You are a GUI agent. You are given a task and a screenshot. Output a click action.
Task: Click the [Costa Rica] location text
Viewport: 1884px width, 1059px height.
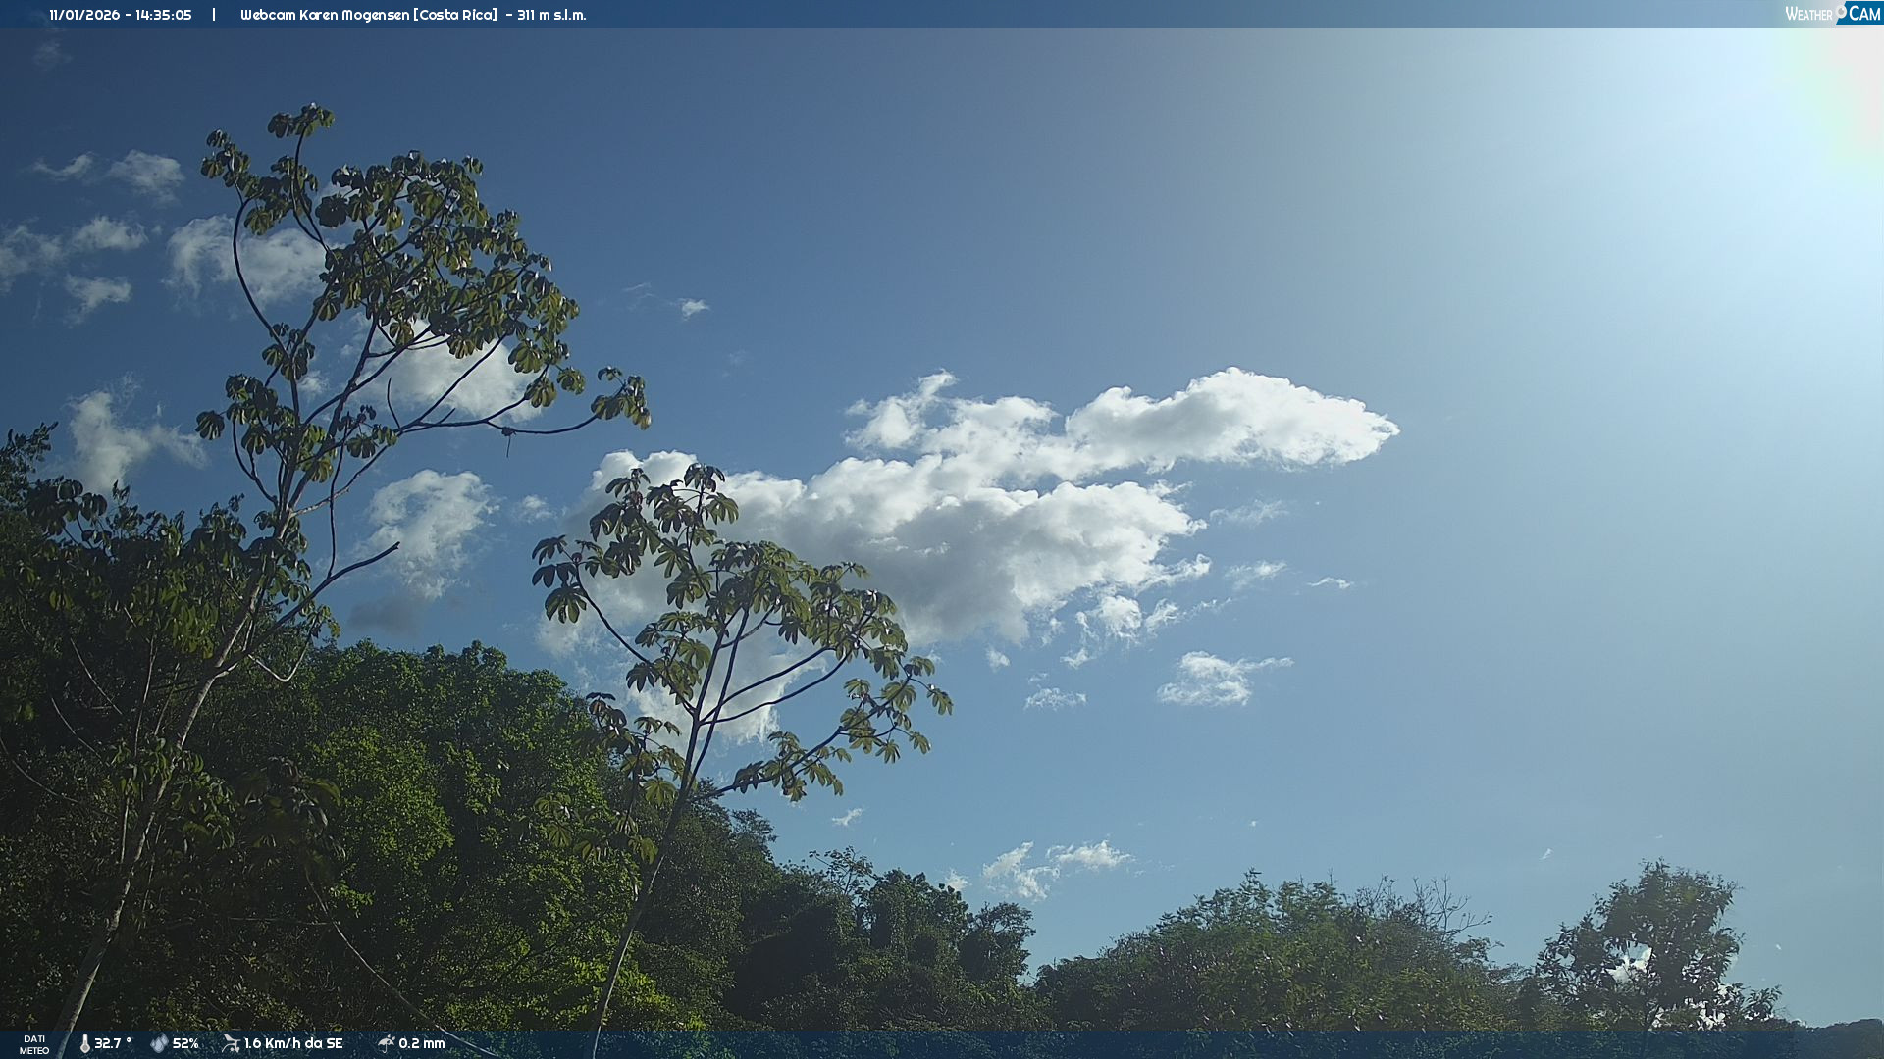click(455, 15)
